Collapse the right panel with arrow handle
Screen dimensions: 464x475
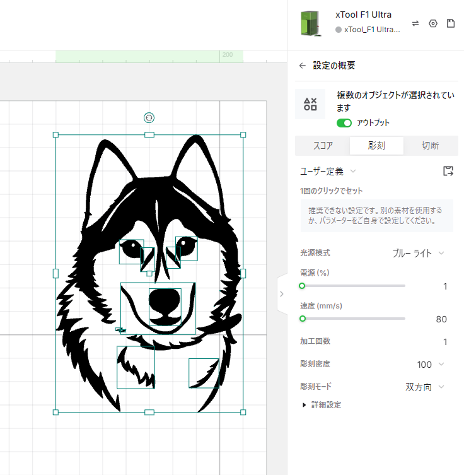click(281, 293)
